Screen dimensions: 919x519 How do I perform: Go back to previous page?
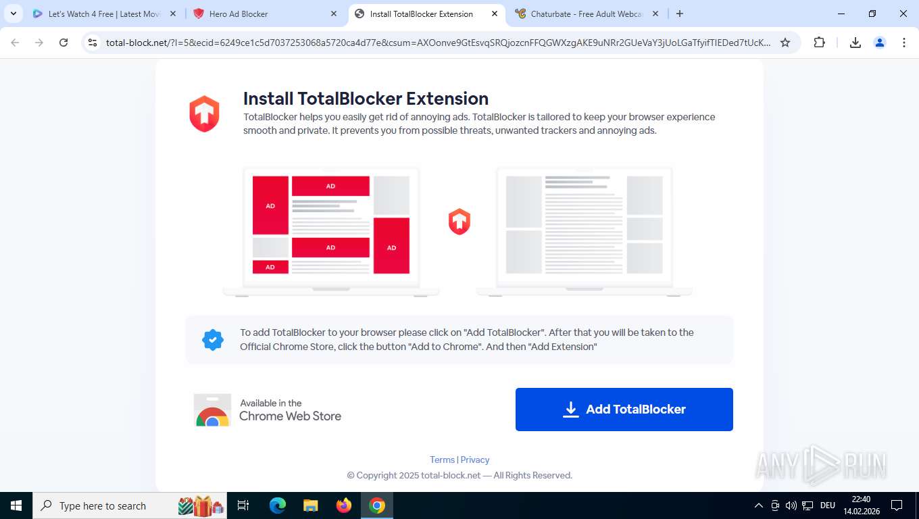tap(15, 43)
